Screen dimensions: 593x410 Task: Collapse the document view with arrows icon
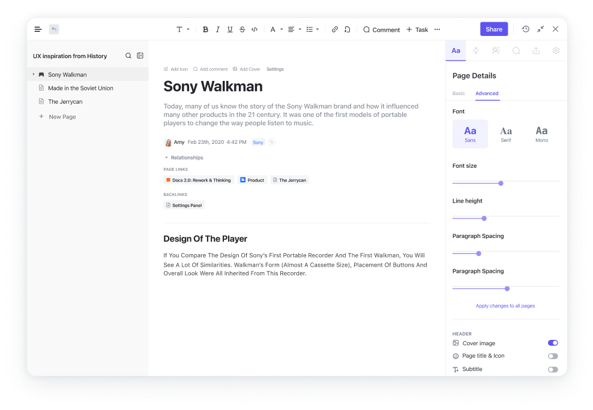[x=540, y=29]
